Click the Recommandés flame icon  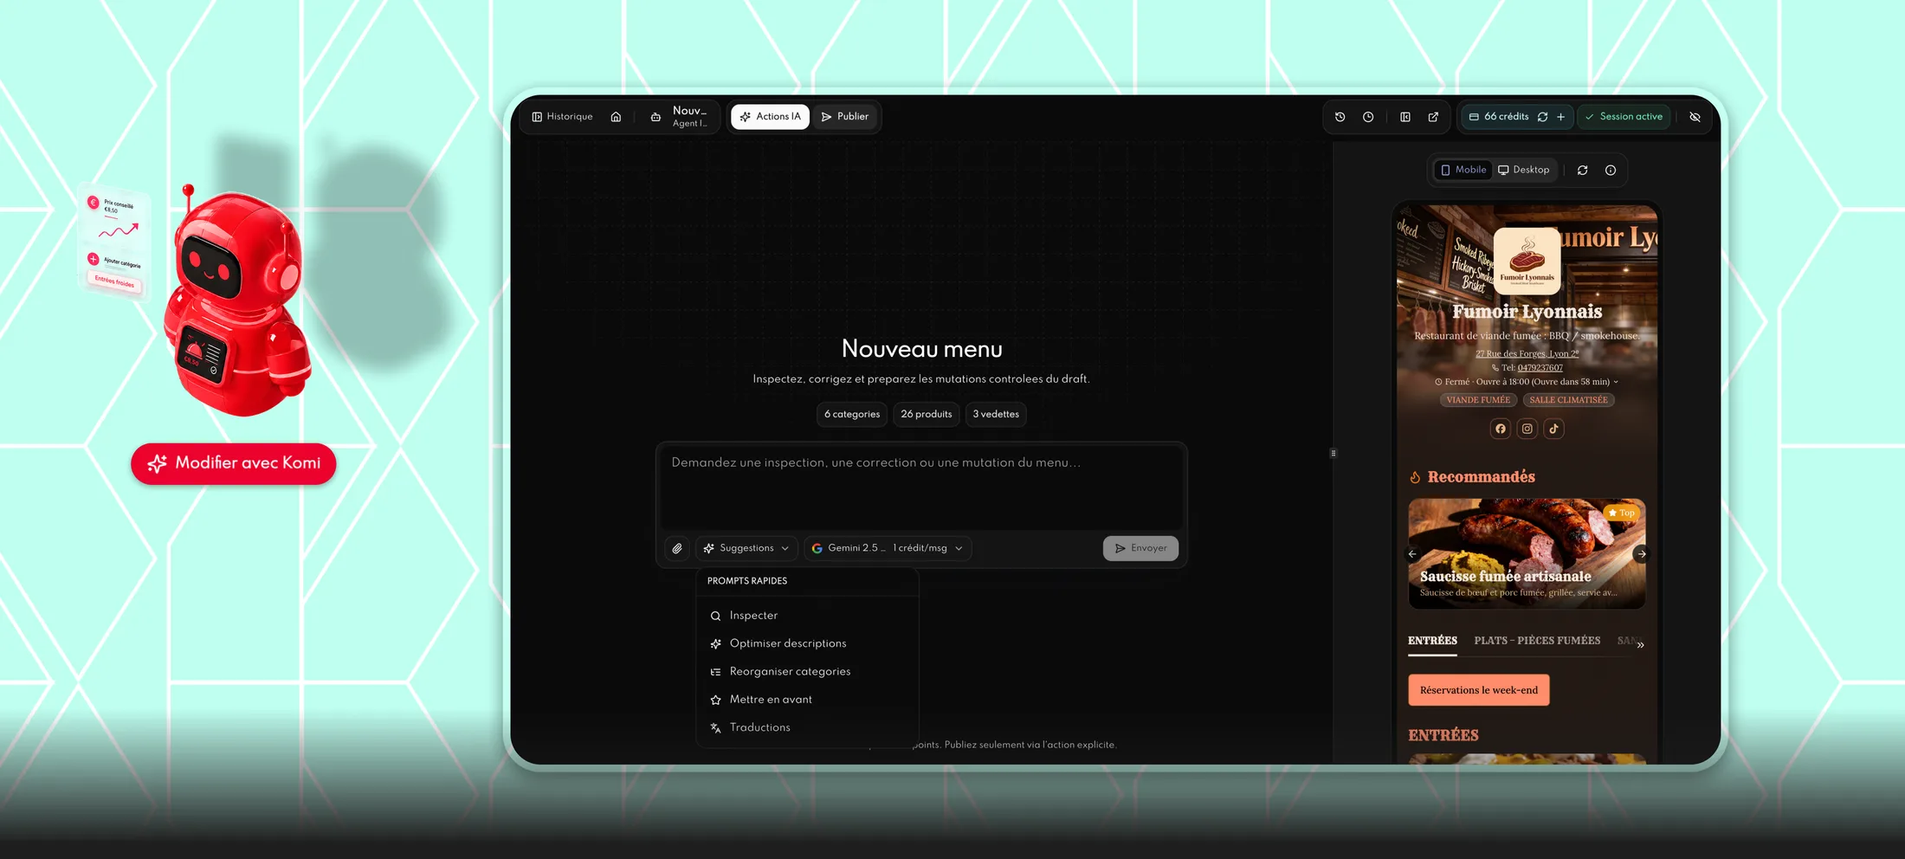click(1415, 477)
